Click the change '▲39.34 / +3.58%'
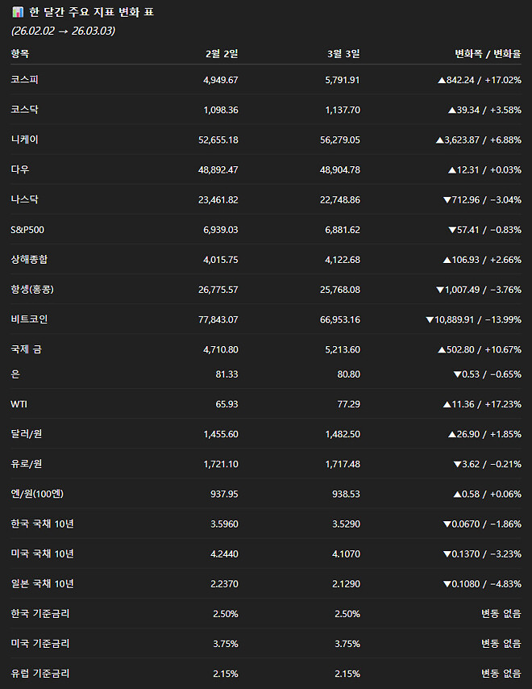The width and height of the screenshot is (532, 689). [x=484, y=110]
